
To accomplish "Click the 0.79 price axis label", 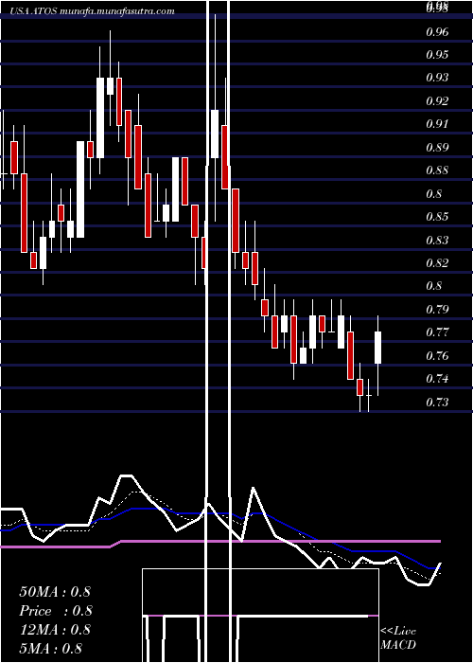I will (437, 309).
